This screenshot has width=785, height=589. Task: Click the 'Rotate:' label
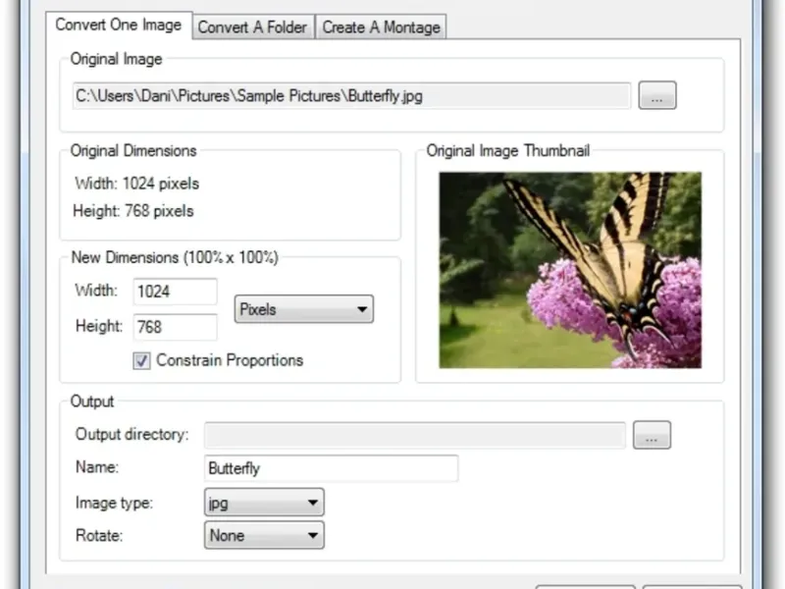(x=99, y=535)
